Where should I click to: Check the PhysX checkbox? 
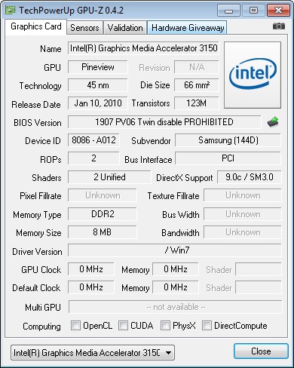pos(165,326)
